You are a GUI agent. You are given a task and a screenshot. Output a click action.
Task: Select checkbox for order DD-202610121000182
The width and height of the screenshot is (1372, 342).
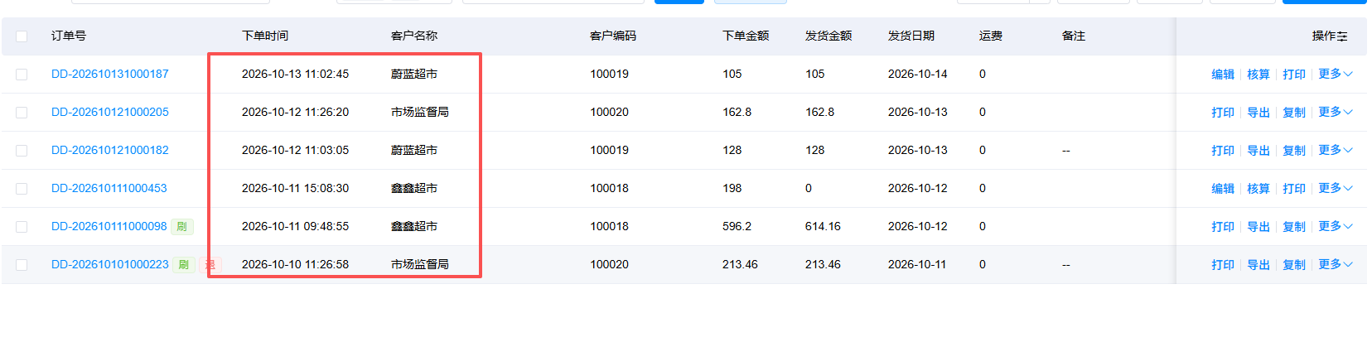point(22,151)
